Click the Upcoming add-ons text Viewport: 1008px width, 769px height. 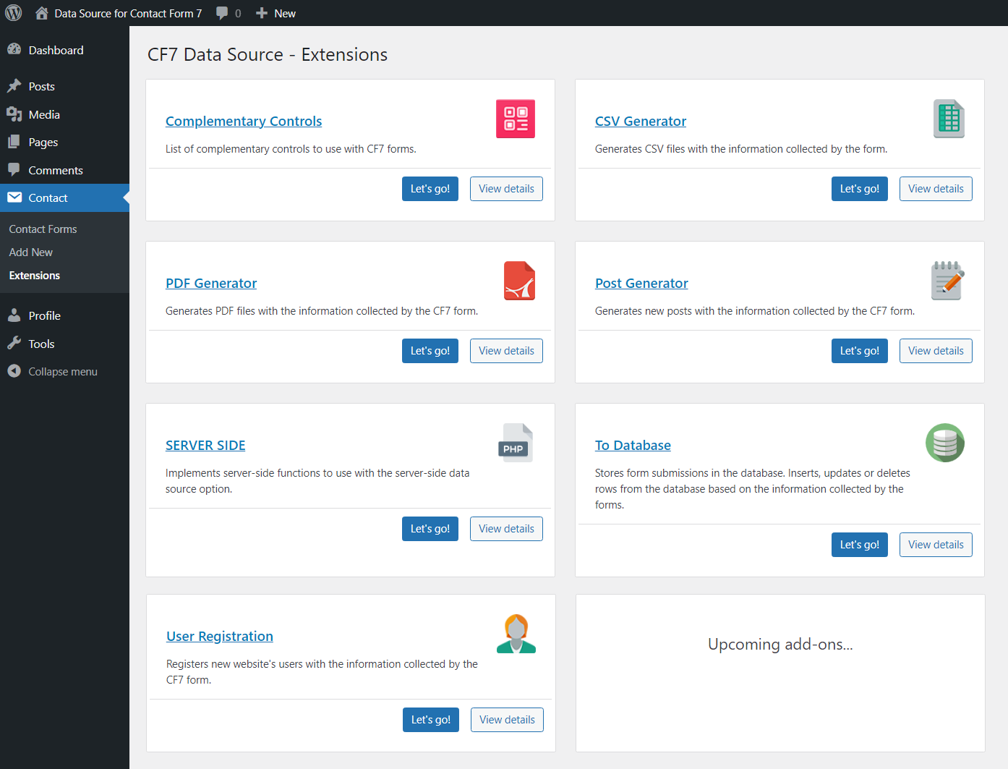(x=780, y=645)
